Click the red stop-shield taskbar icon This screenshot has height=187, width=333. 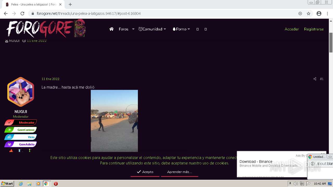pyautogui.click(x=56, y=184)
